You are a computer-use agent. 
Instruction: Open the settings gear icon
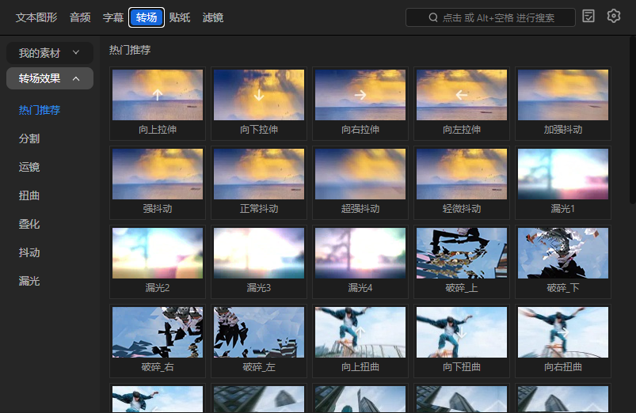pos(613,16)
